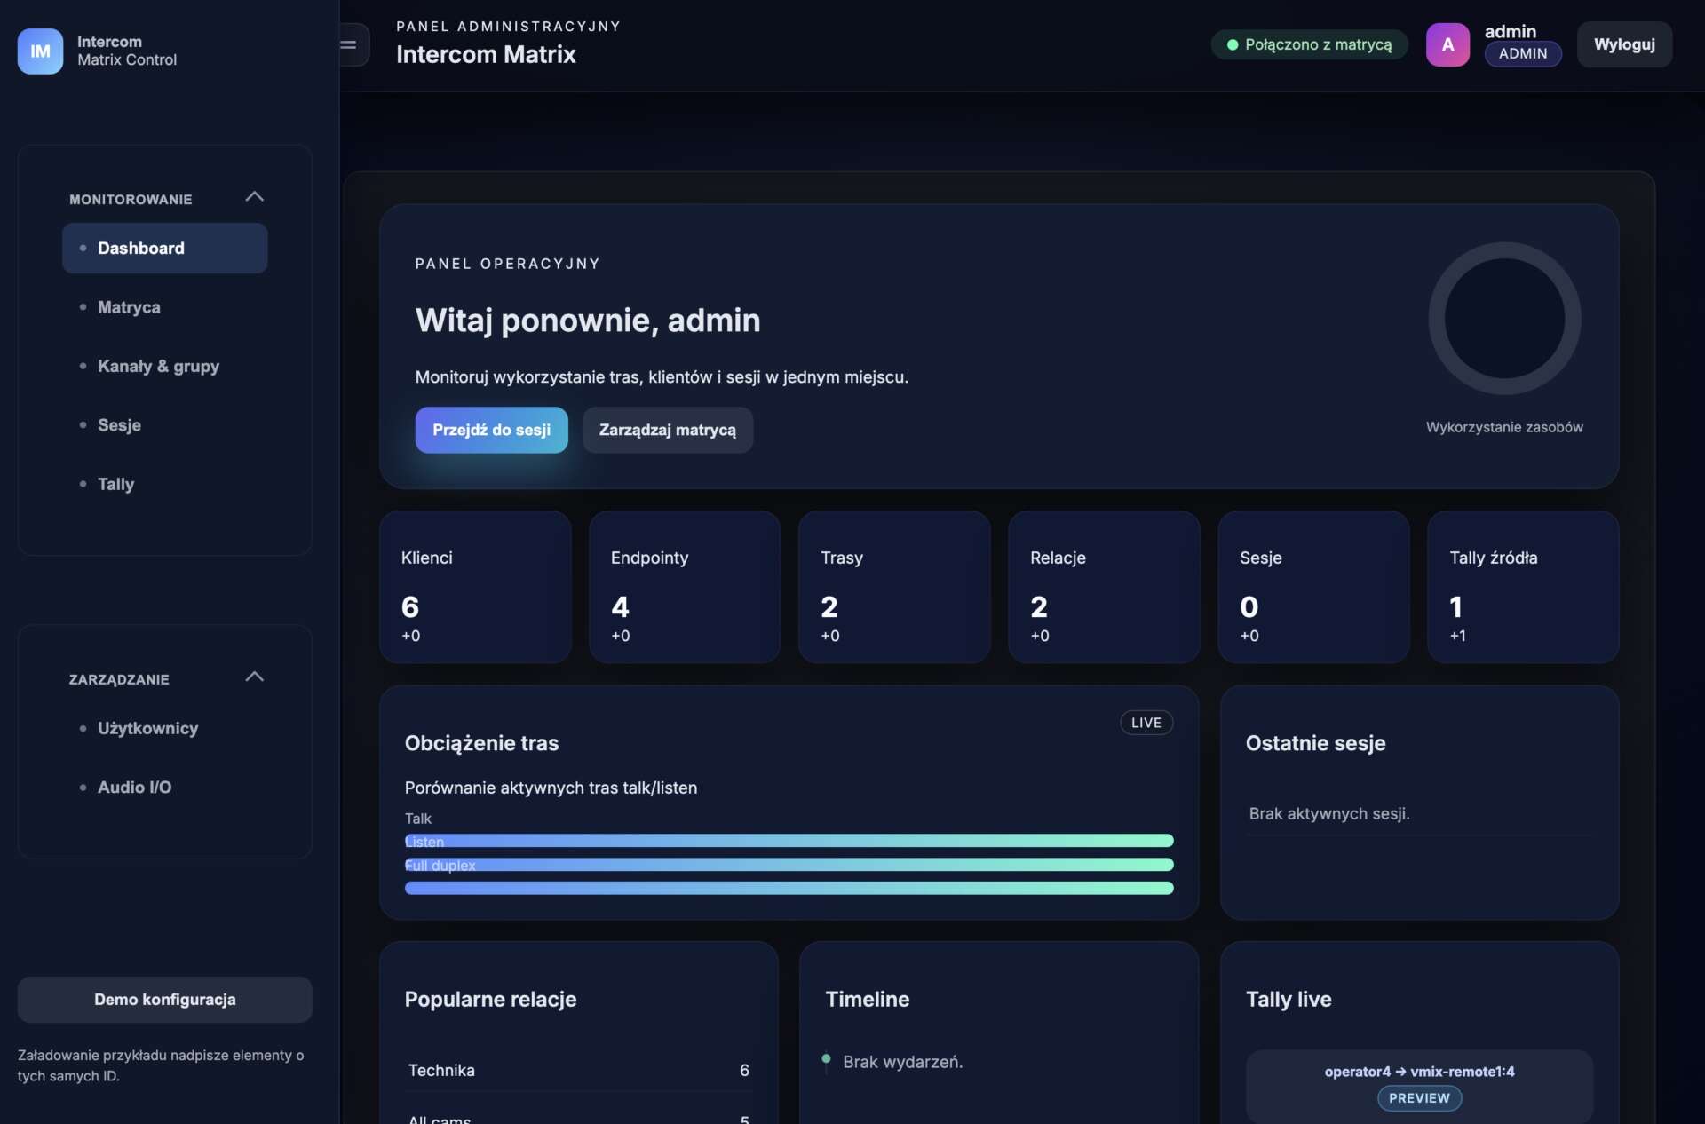Click the PREVIEW tally badge
Image resolution: width=1705 pixels, height=1124 pixels.
pyautogui.click(x=1418, y=1098)
